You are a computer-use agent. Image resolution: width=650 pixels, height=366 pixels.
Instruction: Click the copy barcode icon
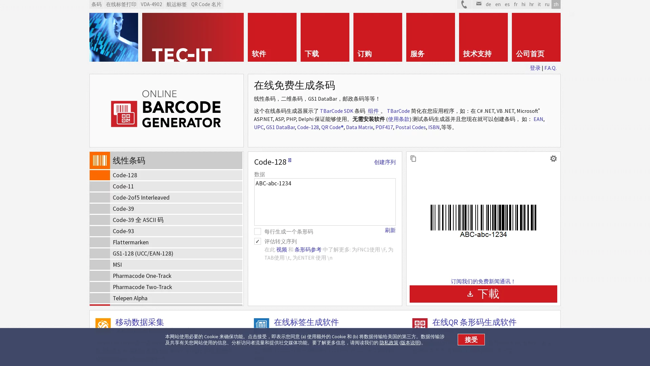(413, 159)
